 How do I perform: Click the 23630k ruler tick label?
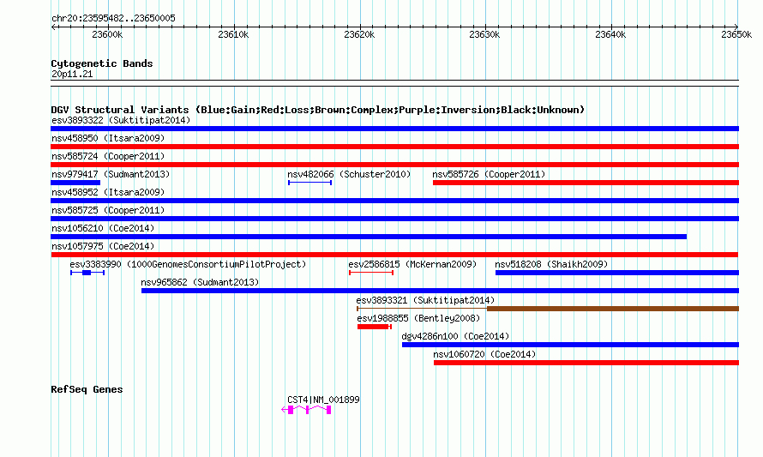[x=484, y=34]
